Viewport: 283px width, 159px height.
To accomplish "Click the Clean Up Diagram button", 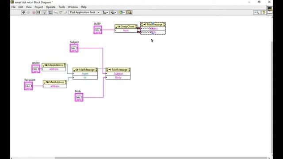I will point(129,12).
